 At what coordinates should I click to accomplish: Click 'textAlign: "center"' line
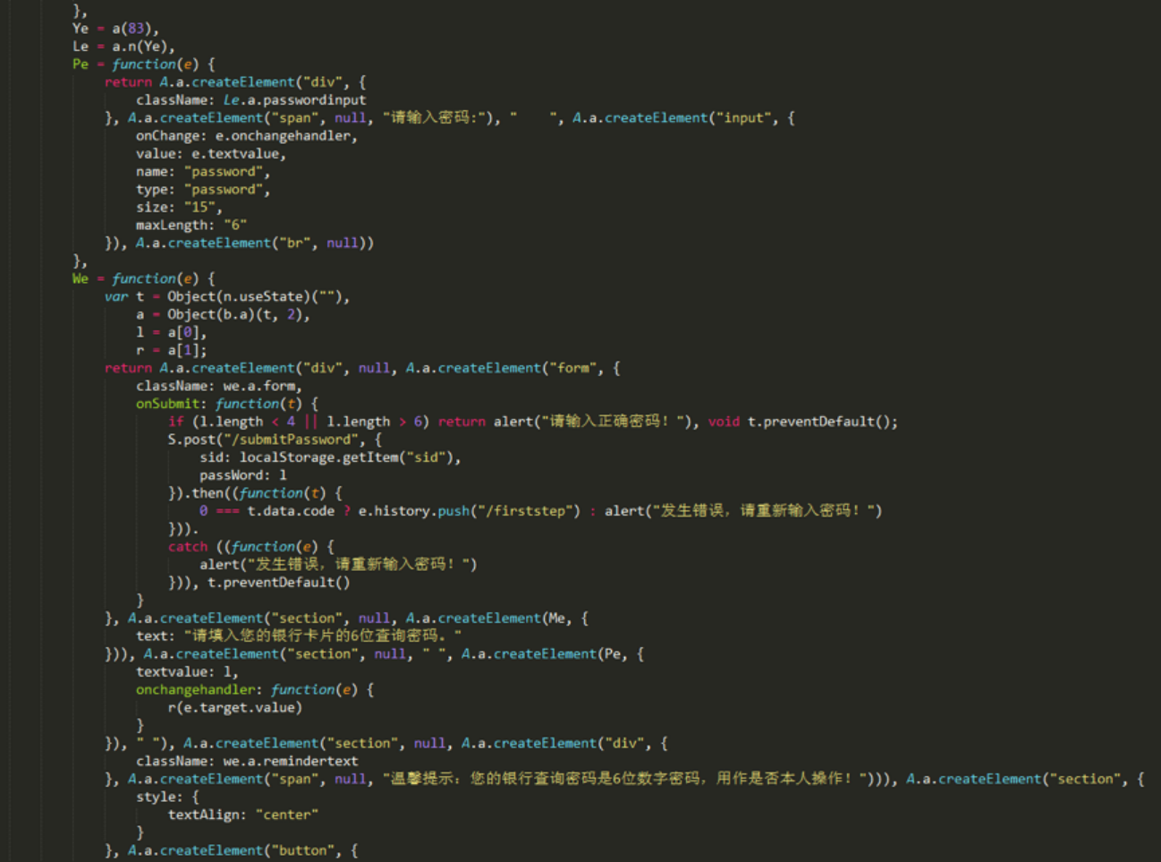point(243,815)
